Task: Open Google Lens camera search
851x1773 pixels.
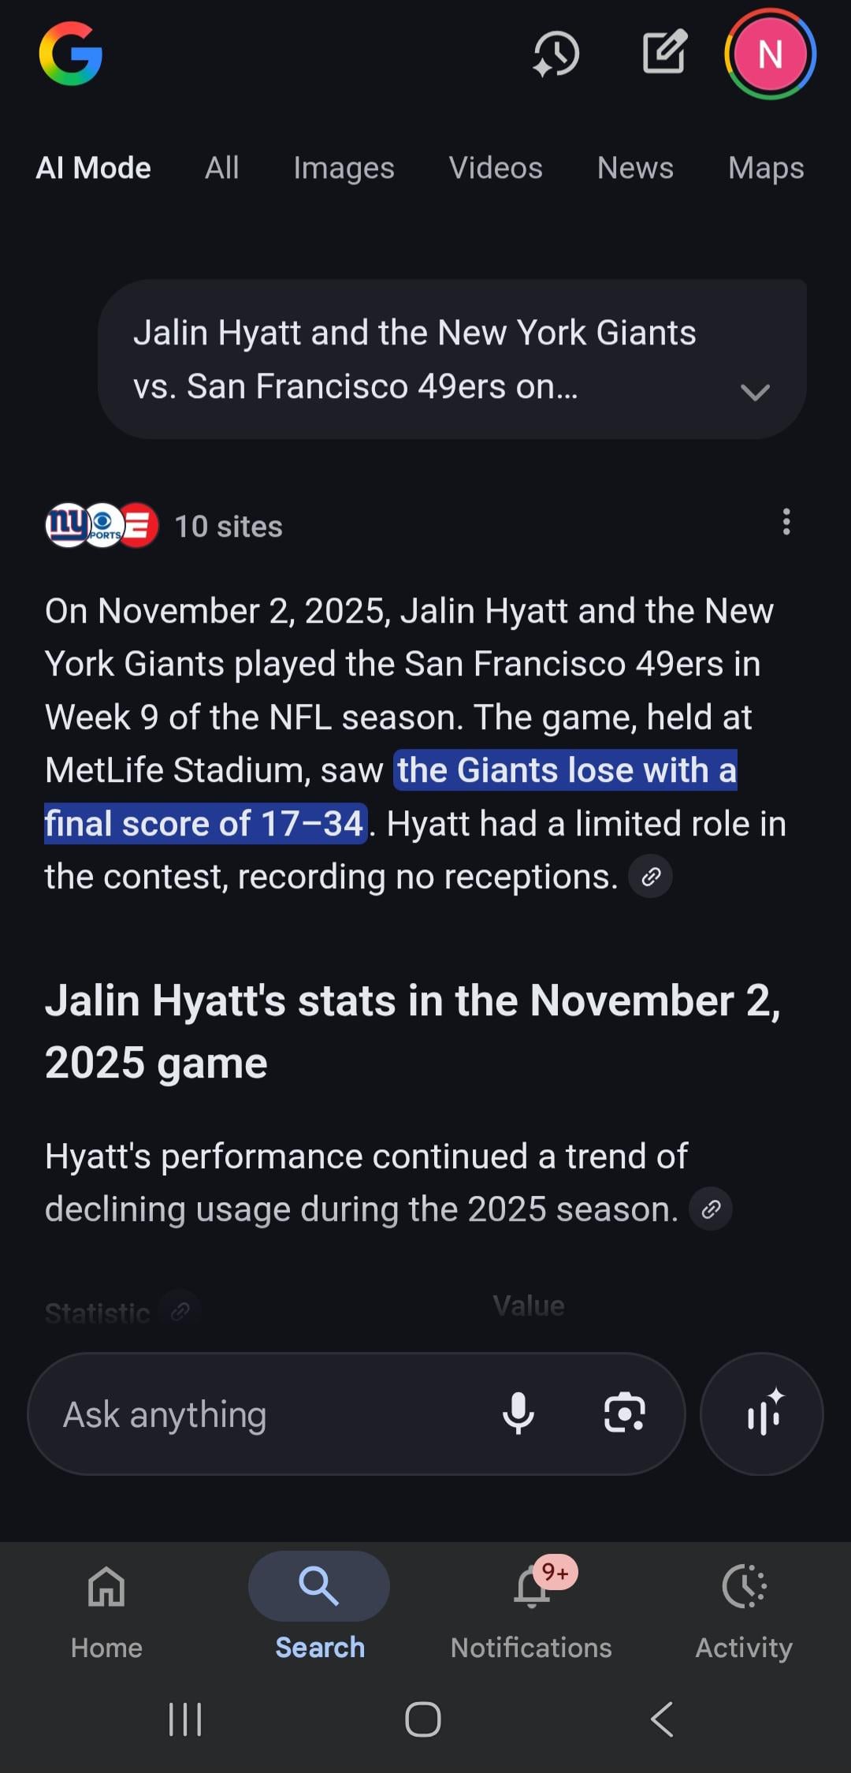Action: (x=624, y=1414)
